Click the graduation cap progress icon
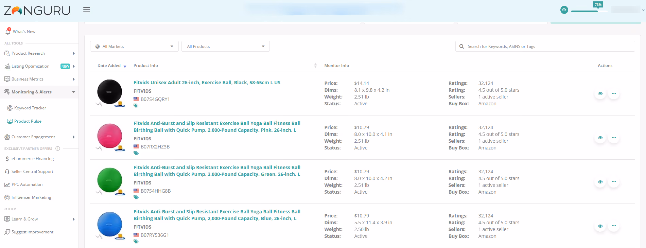 coord(564,10)
